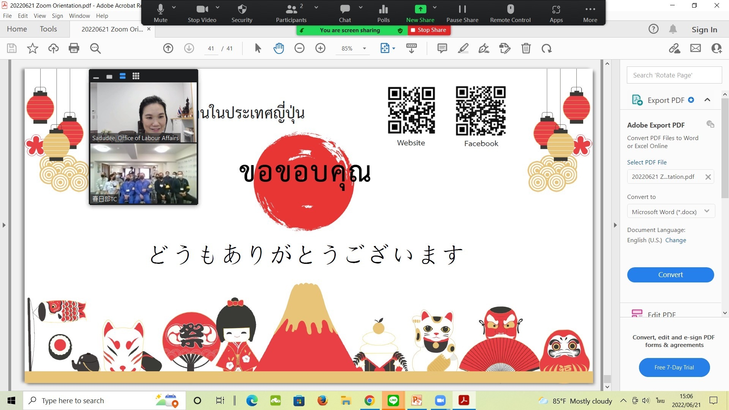This screenshot has width=729, height=410.
Task: Rotate page with the rotate icon
Action: coord(546,48)
